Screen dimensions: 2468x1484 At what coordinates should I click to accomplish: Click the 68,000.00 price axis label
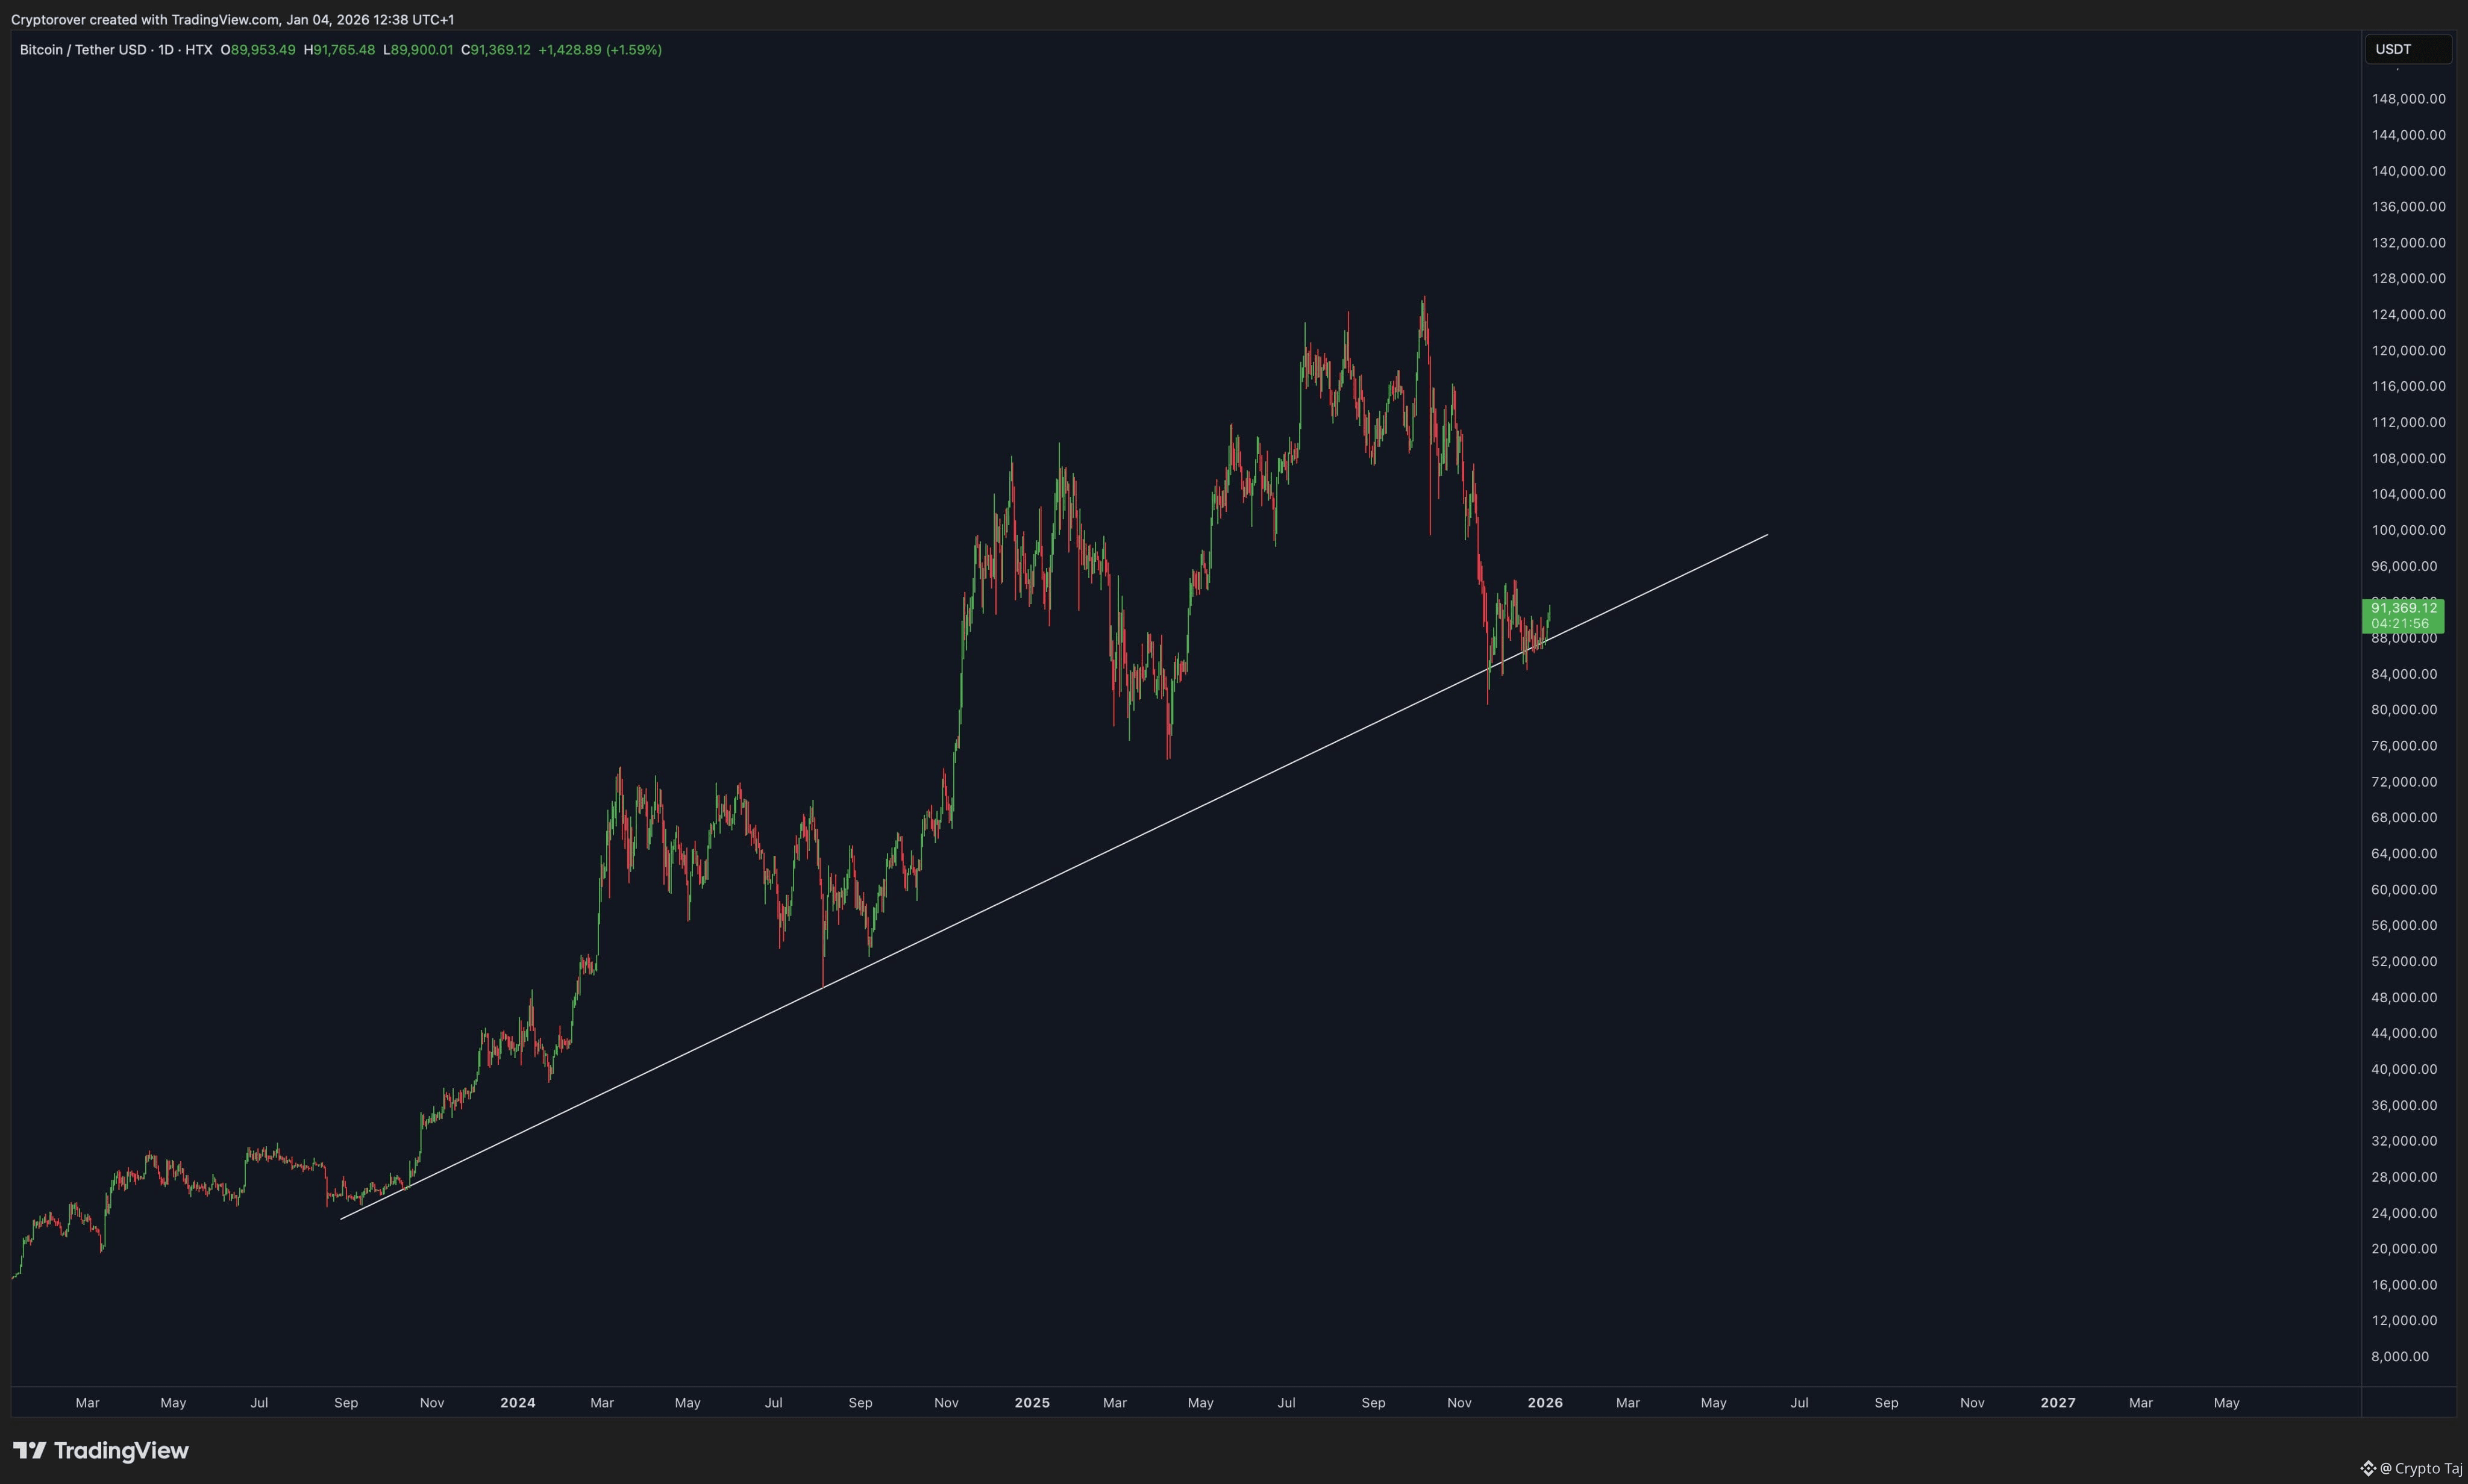2404,818
